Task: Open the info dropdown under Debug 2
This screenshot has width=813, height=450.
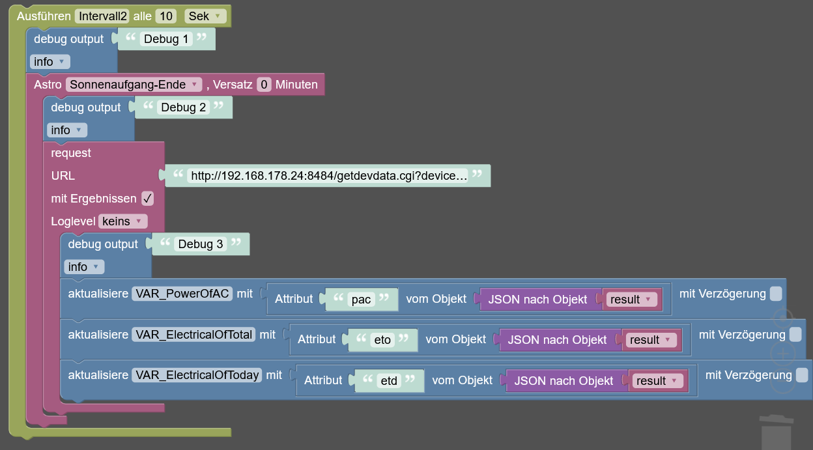Action: (66, 130)
